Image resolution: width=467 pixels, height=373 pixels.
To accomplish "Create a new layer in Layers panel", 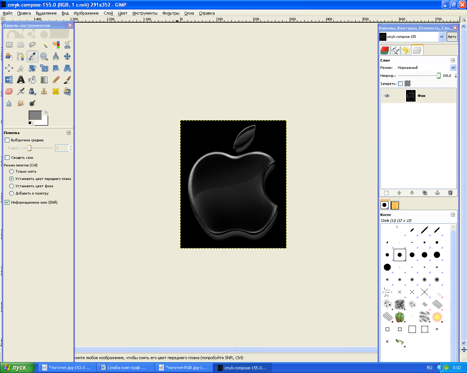I will click(387, 193).
